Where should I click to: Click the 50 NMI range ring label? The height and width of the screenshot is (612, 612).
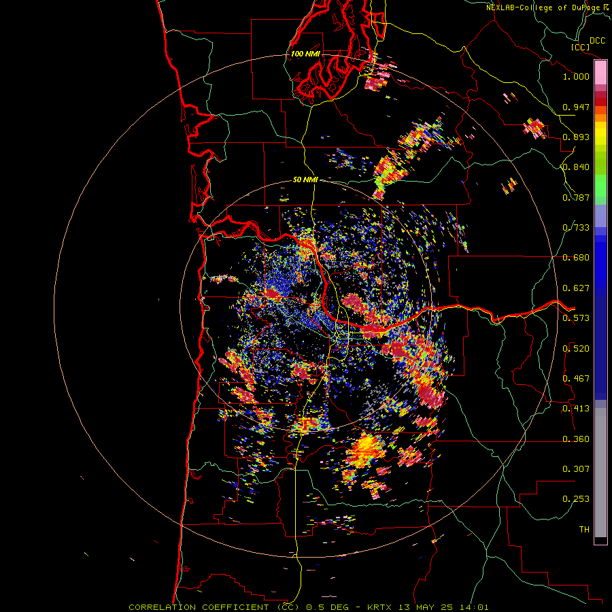point(305,180)
